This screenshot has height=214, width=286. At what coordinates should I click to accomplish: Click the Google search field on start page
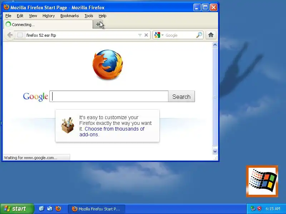click(x=109, y=96)
